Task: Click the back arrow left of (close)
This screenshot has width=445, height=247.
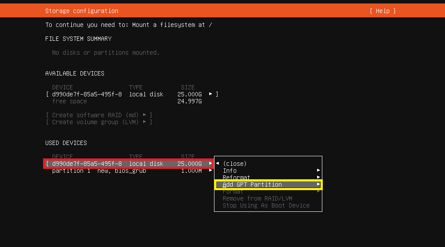Action: coord(217,164)
